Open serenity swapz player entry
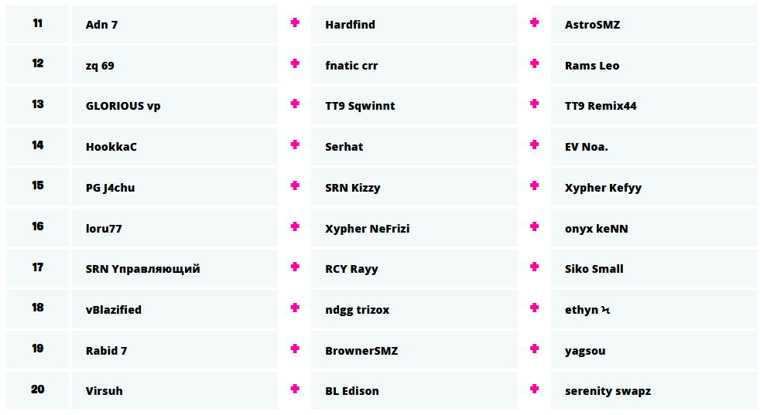 pos(608,391)
